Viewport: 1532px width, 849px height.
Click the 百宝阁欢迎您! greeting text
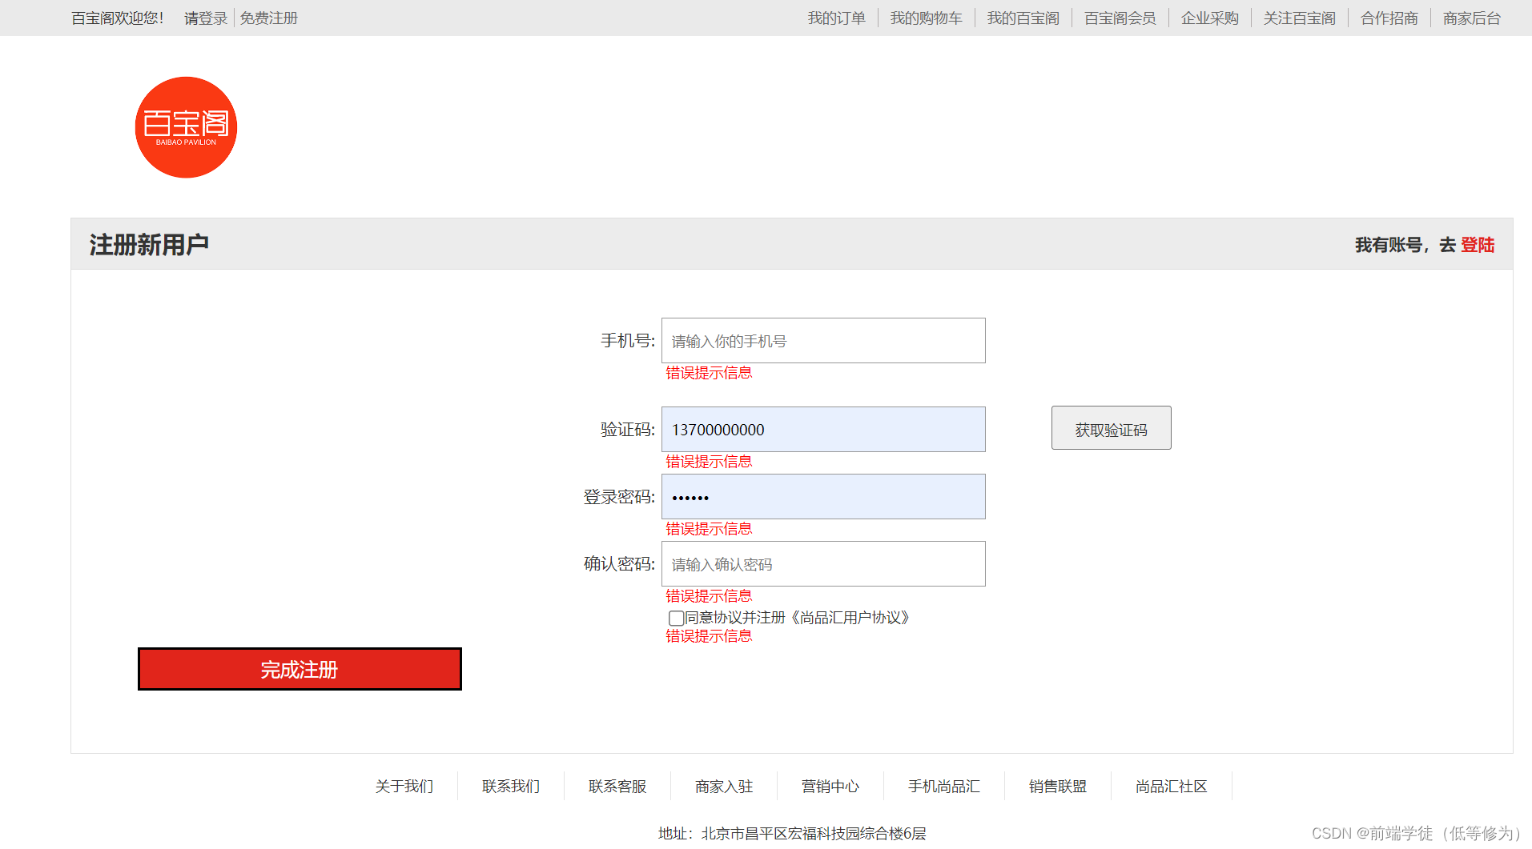118,18
